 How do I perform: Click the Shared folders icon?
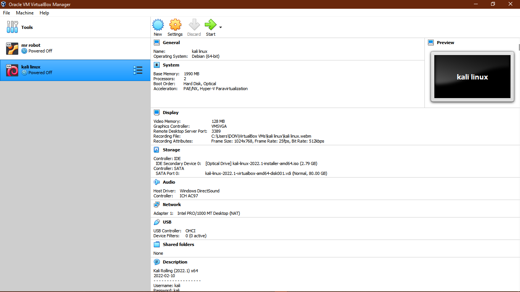[156, 244]
